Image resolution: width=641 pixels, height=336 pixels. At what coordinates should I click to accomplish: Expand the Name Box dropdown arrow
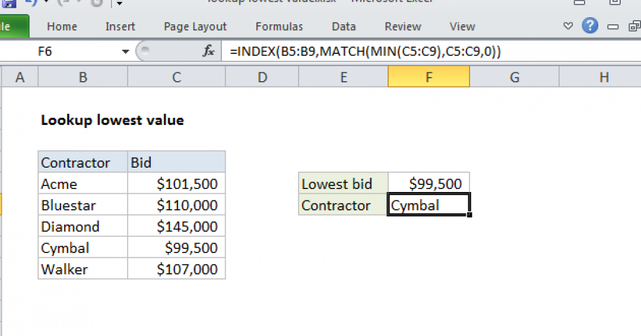coord(125,52)
